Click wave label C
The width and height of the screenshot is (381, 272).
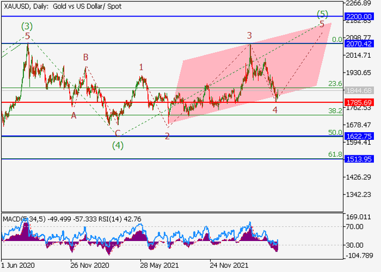(x=118, y=133)
